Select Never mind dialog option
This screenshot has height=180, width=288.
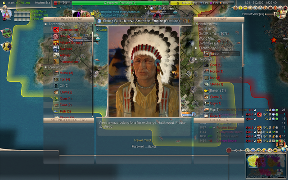(143, 140)
